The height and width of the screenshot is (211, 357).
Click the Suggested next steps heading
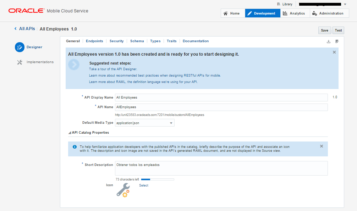click(110, 63)
